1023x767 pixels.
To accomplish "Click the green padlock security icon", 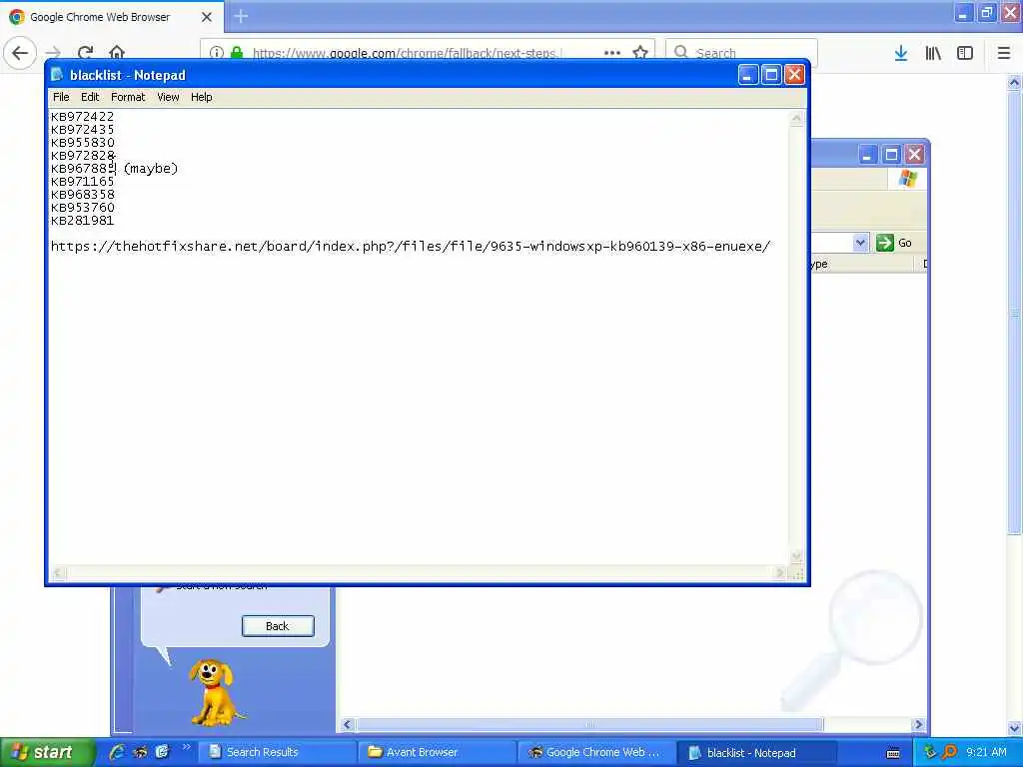I will pos(237,53).
